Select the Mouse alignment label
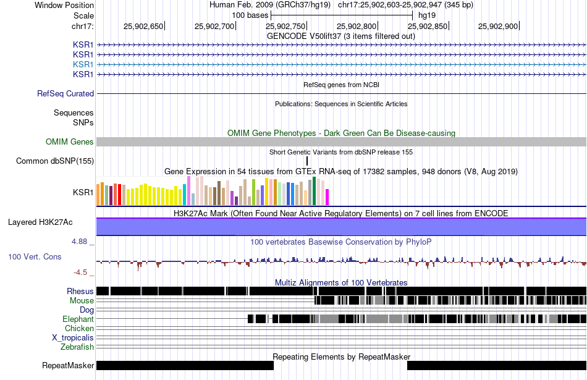 82,301
